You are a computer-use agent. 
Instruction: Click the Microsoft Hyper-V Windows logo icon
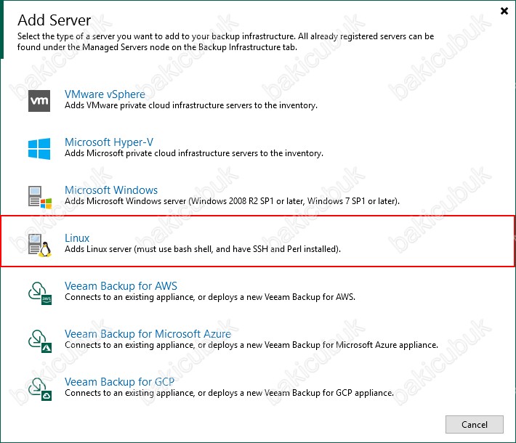tap(39, 149)
